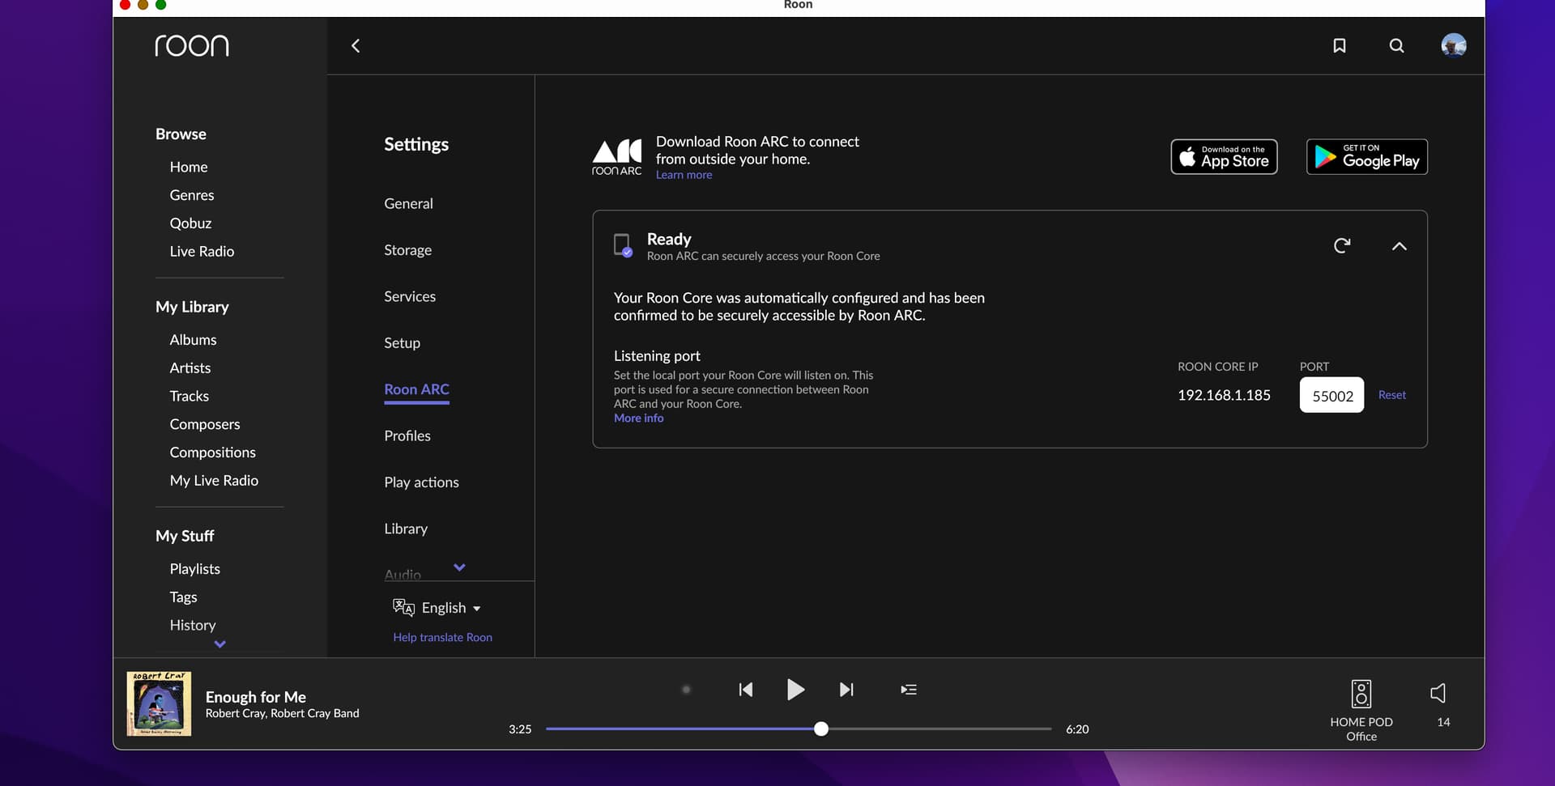Browse Genres
This screenshot has height=786, width=1555.
pos(192,195)
